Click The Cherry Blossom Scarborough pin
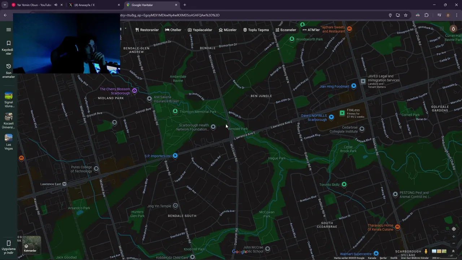The width and height of the screenshot is (462, 260). pyautogui.click(x=134, y=90)
